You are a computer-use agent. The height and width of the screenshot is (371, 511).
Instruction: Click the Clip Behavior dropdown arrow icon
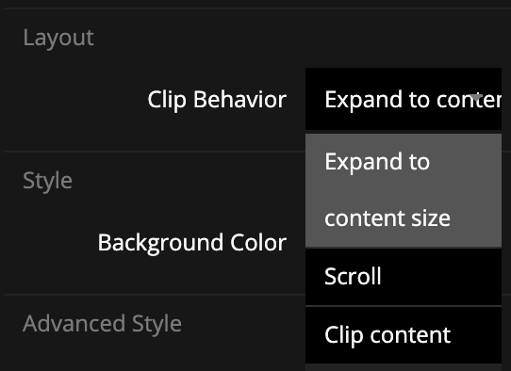476,97
